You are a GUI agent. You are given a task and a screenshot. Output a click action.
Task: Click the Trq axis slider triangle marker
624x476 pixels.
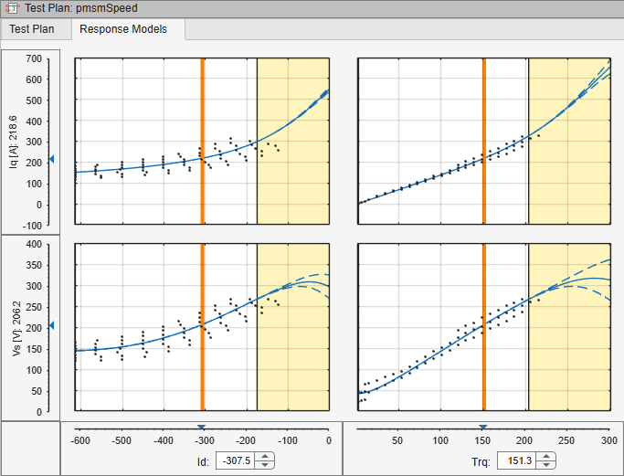click(482, 428)
